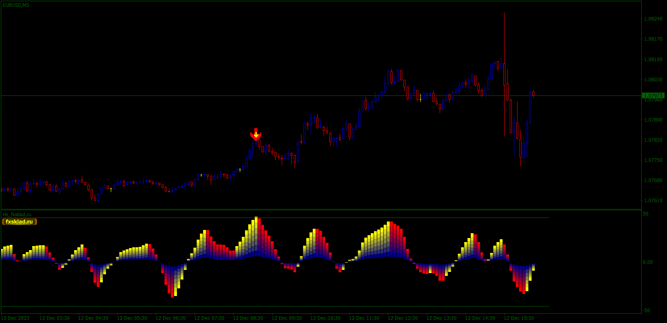Click the indicator scale value 0.00
Image resolution: width=667 pixels, height=323 pixels.
(x=648, y=262)
